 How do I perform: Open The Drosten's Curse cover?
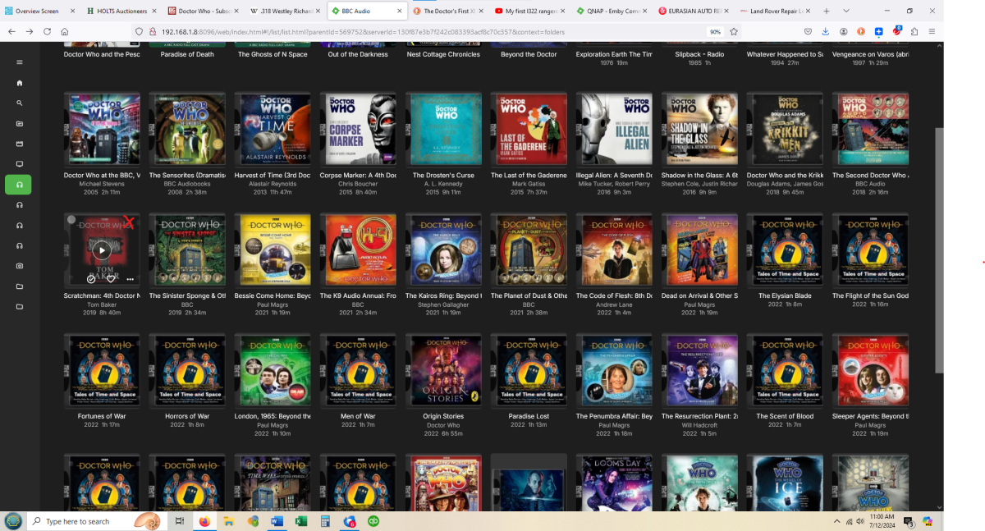pos(443,130)
